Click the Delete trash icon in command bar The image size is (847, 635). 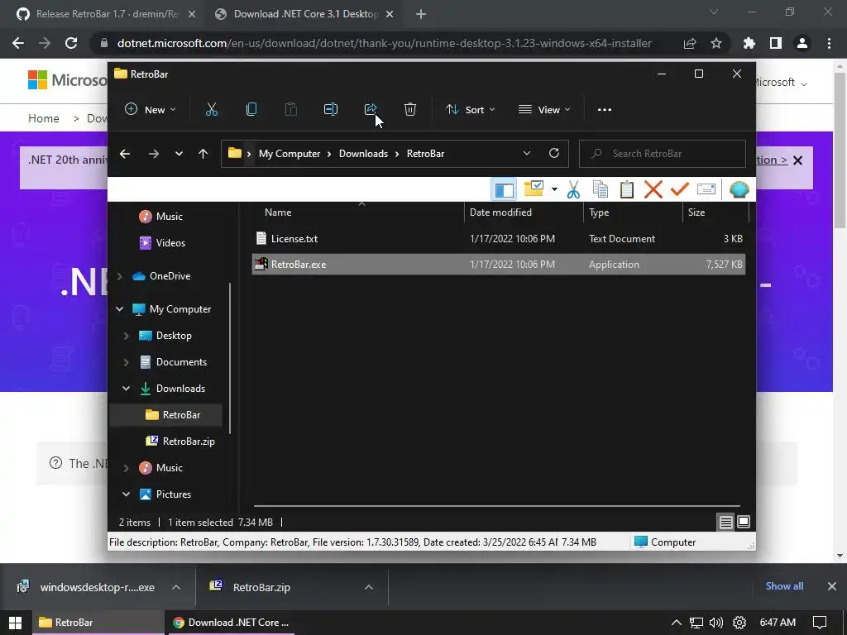(x=410, y=110)
